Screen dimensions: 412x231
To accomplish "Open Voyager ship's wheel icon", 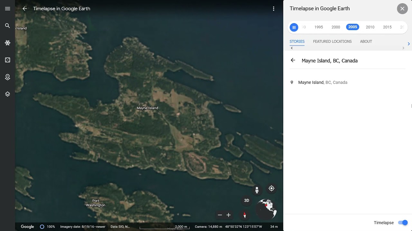I will tap(7, 43).
